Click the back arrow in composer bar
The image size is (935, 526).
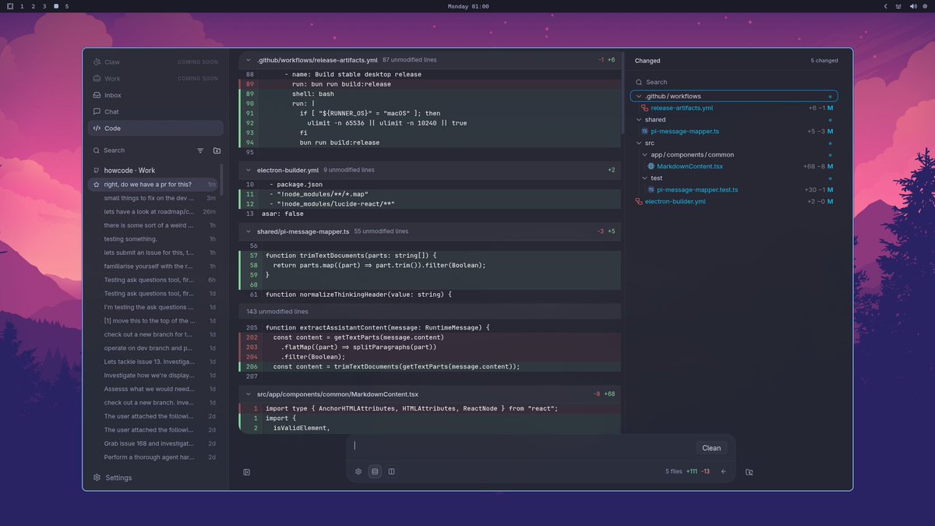pyautogui.click(x=723, y=471)
